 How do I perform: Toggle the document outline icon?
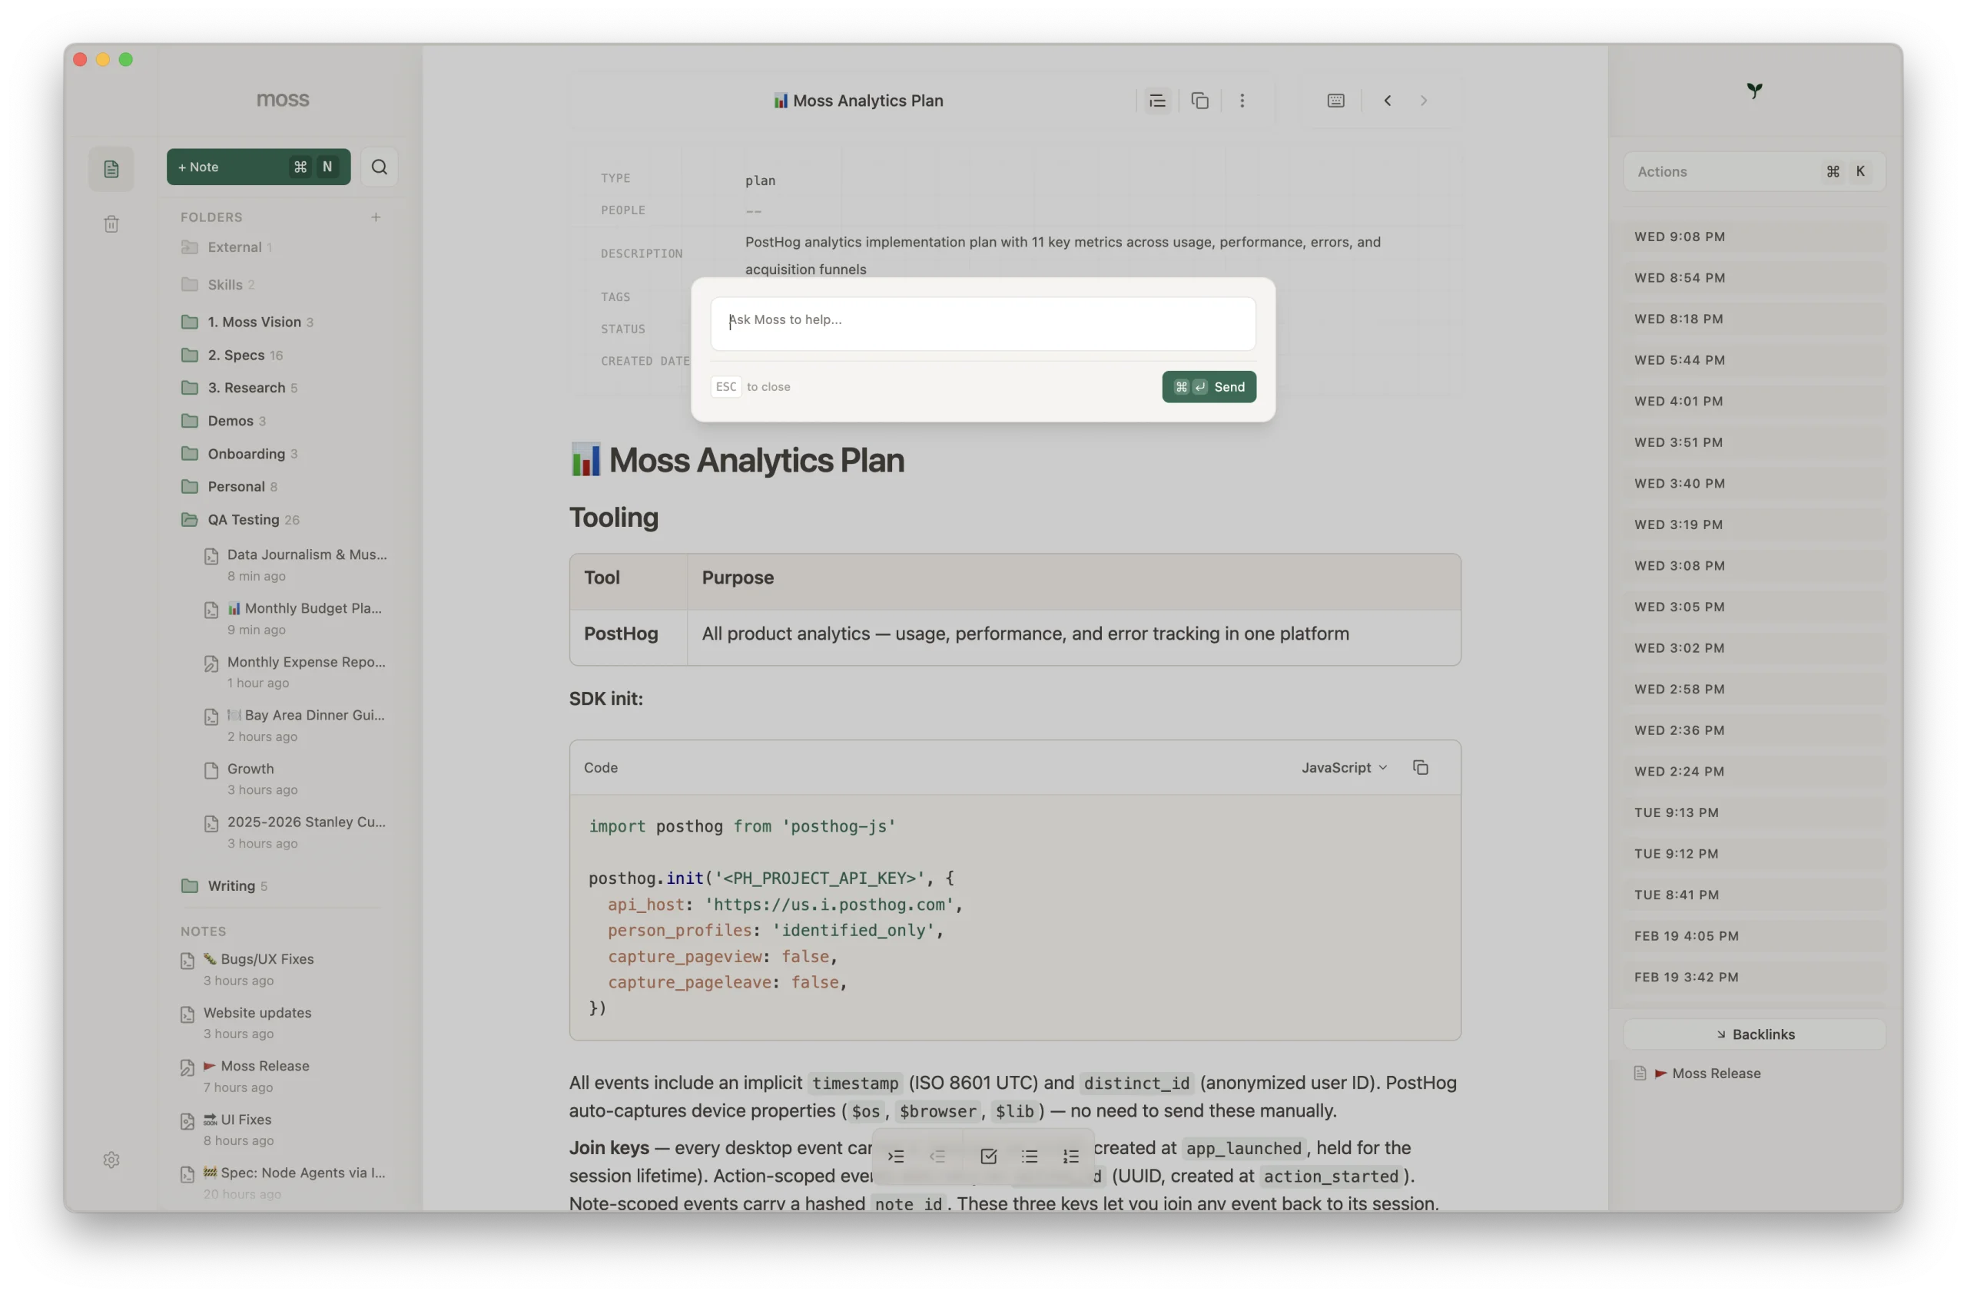1157,100
